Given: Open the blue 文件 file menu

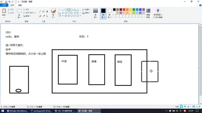Looking at the screenshot, I should tap(4, 5).
